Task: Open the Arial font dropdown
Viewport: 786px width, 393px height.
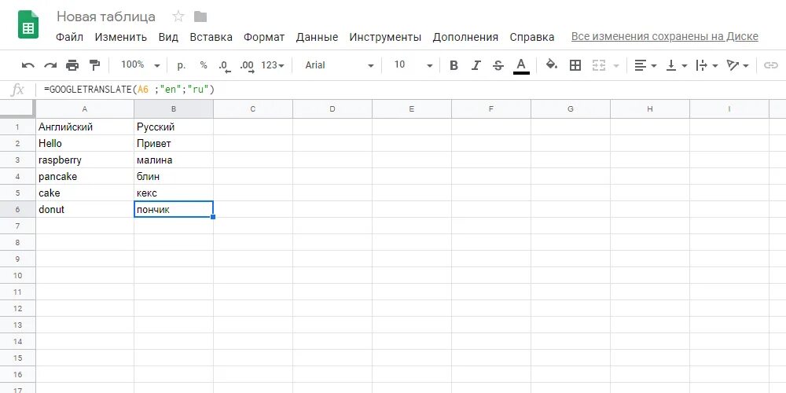Action: click(340, 65)
